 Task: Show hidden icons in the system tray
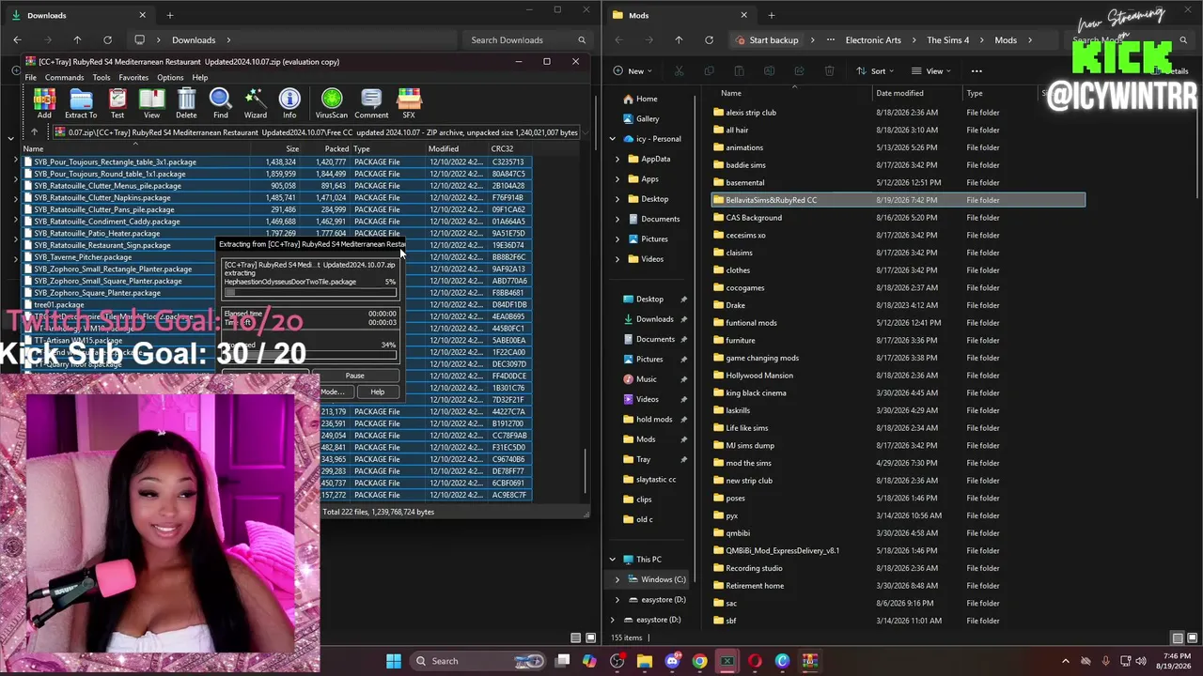coord(1065,661)
